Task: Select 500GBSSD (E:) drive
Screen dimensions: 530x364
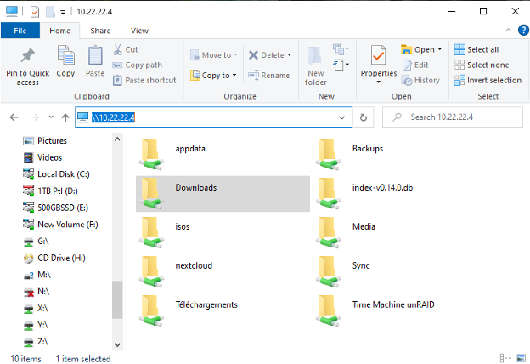Action: (x=55, y=208)
